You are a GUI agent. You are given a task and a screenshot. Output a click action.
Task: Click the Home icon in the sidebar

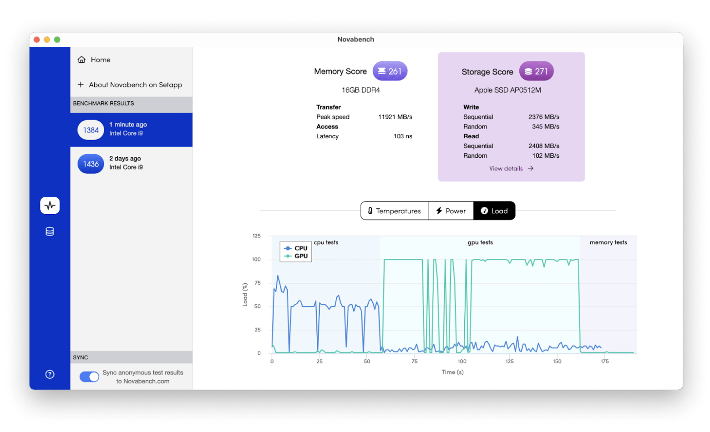tap(81, 59)
